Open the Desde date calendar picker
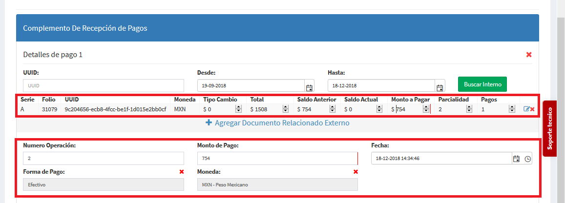 (309, 88)
